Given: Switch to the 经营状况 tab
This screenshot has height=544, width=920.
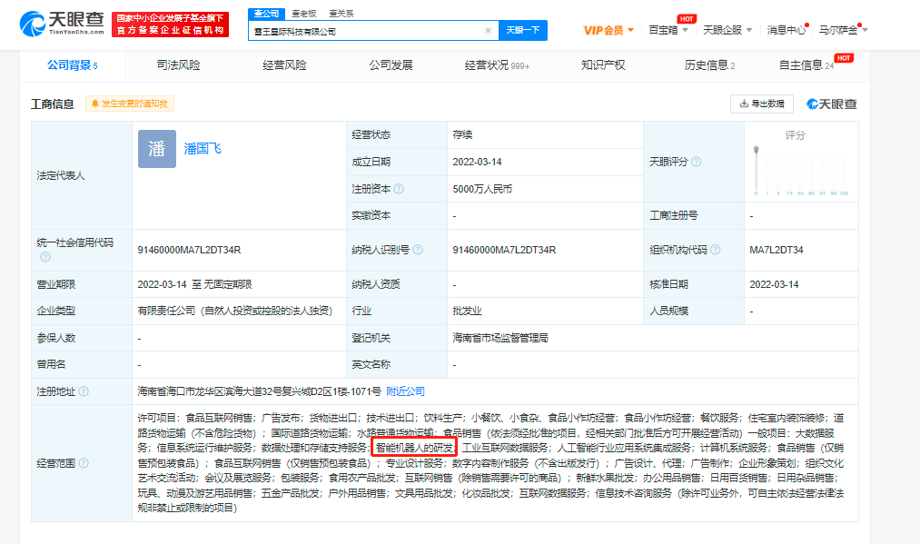Looking at the screenshot, I should (x=497, y=65).
